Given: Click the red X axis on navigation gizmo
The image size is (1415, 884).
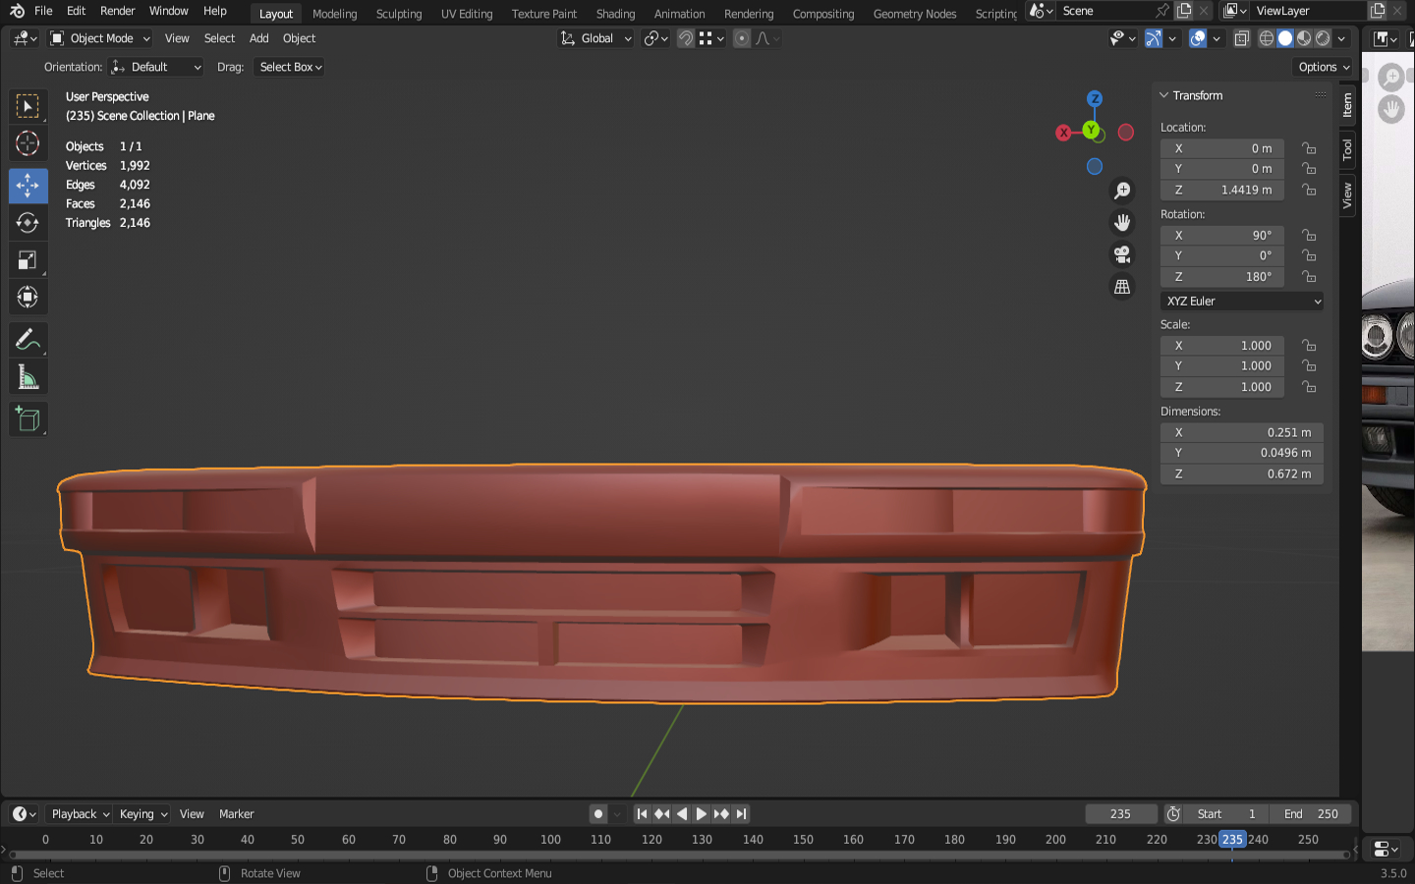Looking at the screenshot, I should [1063, 133].
